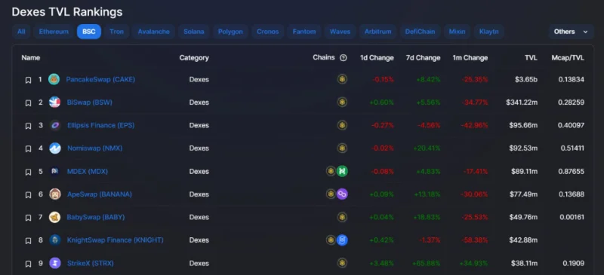Click the PancakeSwap bunny logo
Viewport: 604px width, 275px height.
pyautogui.click(x=54, y=79)
